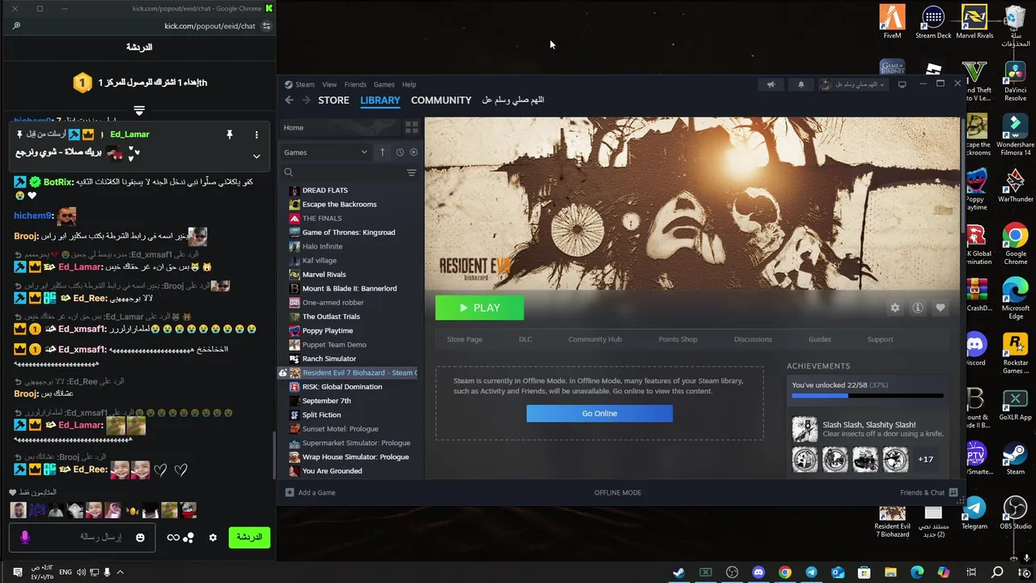Click the Steam back navigation arrow

click(289, 100)
